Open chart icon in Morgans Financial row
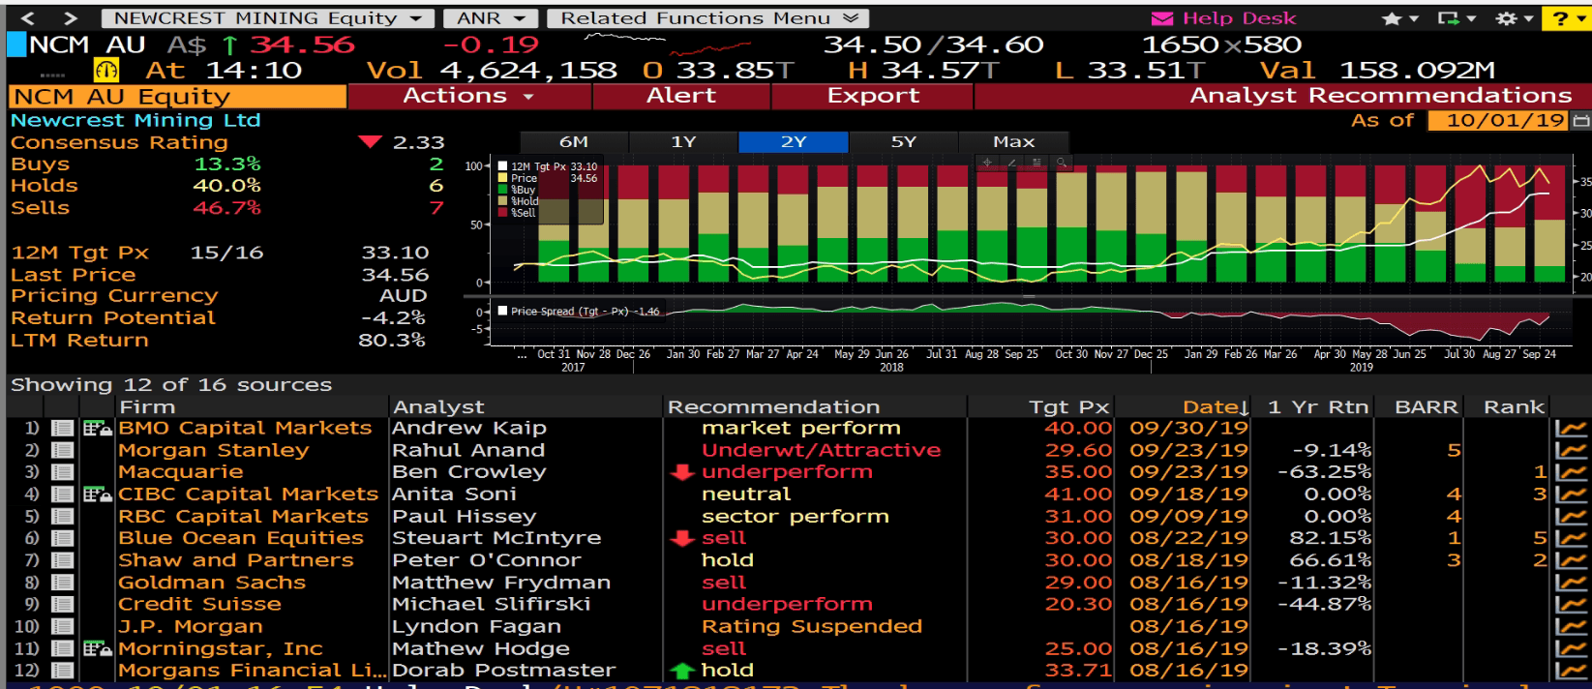 (1572, 670)
